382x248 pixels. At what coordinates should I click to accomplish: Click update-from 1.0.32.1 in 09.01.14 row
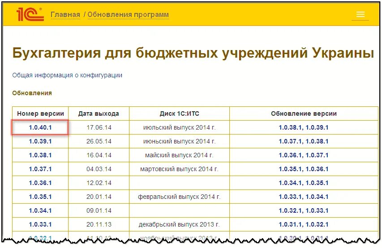click(290, 210)
